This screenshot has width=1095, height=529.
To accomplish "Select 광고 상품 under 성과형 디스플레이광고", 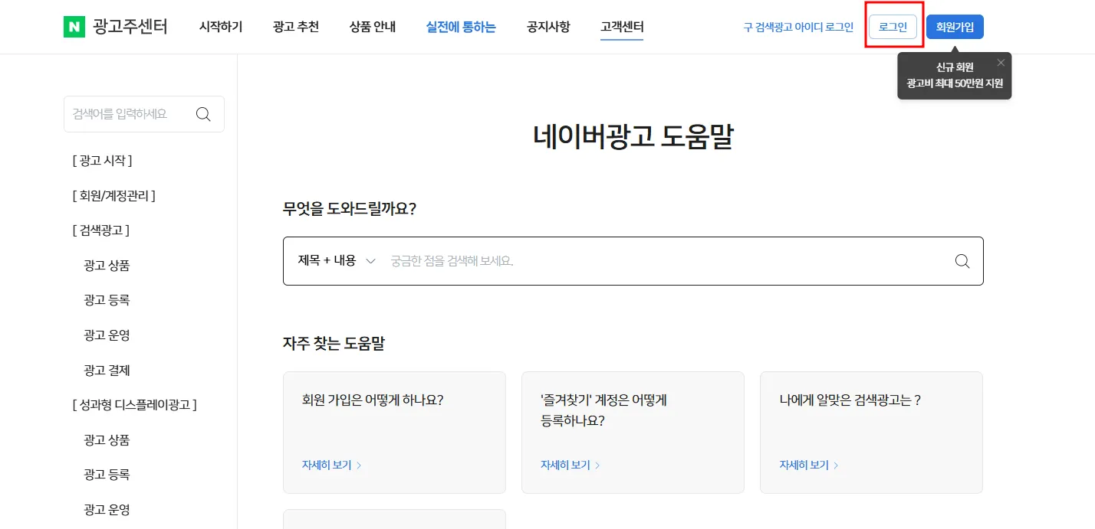I will point(107,440).
